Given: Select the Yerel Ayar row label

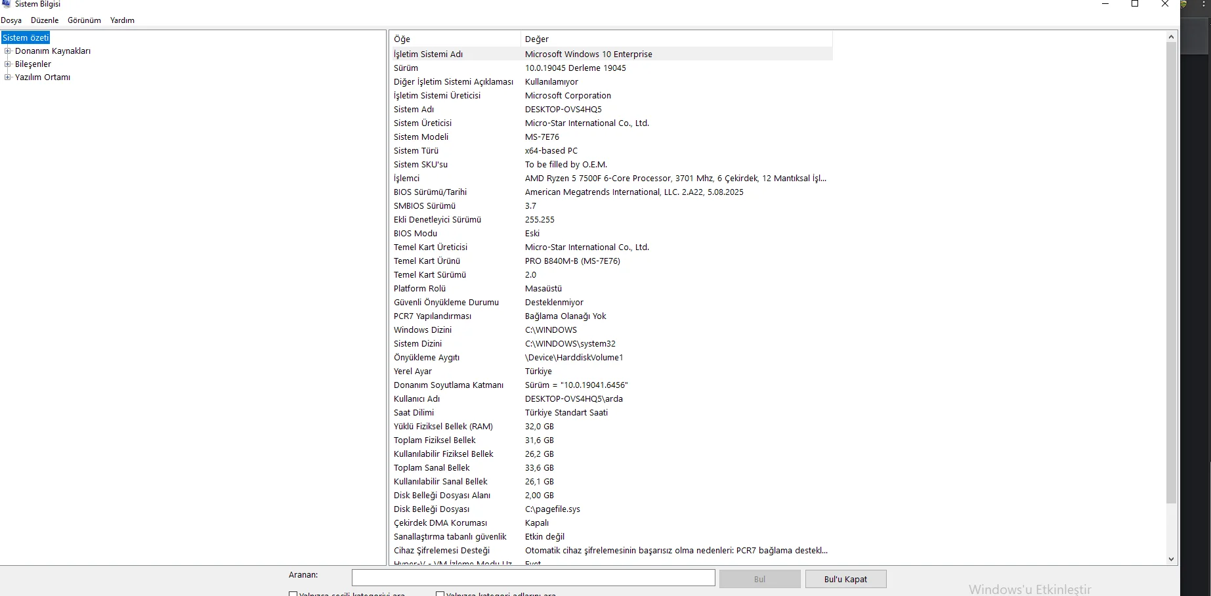Looking at the screenshot, I should click(x=413, y=371).
